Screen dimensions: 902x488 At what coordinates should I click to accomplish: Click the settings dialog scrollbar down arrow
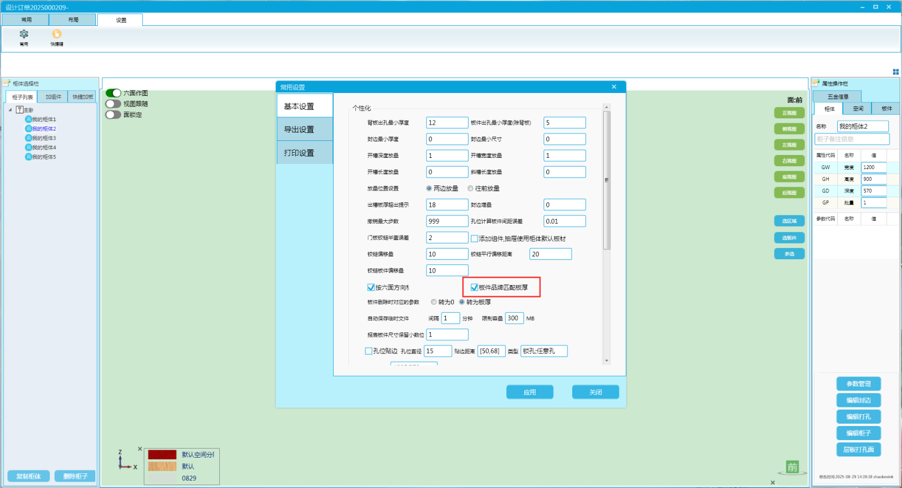(607, 361)
